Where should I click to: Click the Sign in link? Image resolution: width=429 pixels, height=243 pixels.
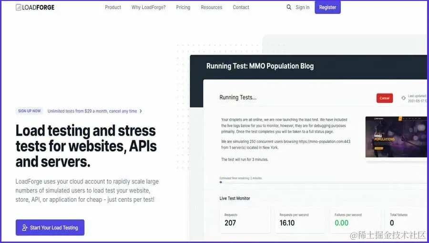[x=302, y=7]
